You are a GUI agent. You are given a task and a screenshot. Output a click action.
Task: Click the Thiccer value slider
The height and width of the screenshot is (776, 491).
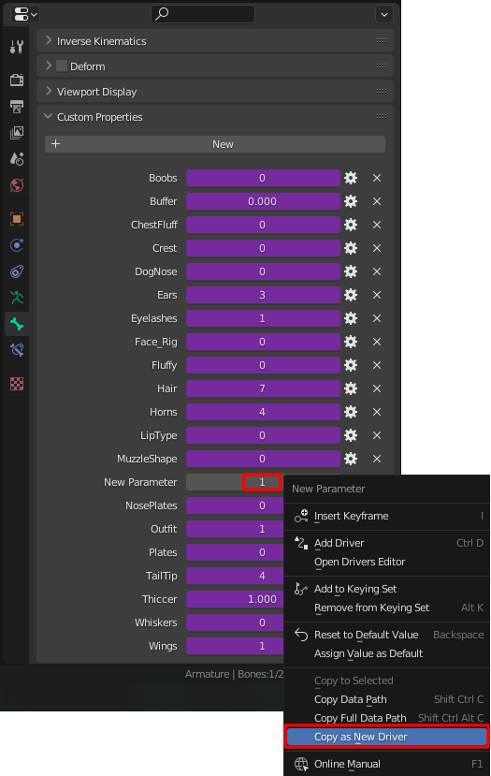[x=235, y=599]
